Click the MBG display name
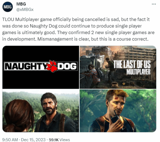Image resolution: width=160 pixels, height=142 pixels. 21,4
